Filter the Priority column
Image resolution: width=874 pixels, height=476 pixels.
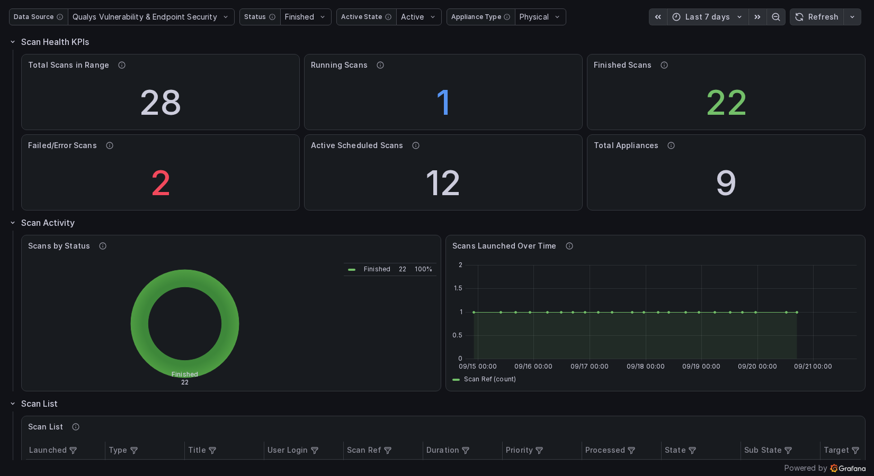pyautogui.click(x=539, y=450)
